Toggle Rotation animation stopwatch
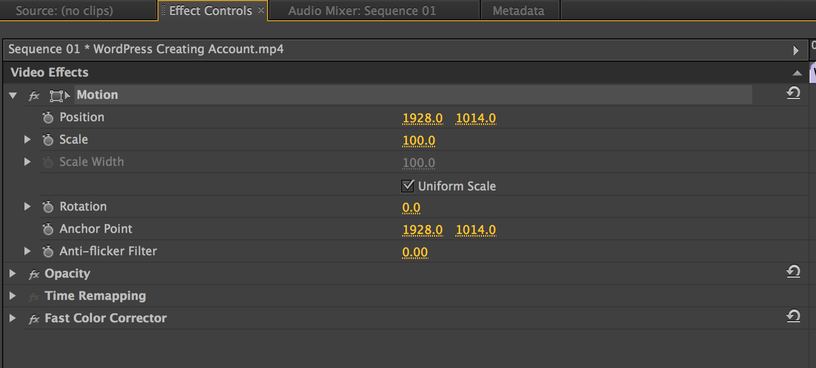Screen dimensions: 816x368 (48, 207)
